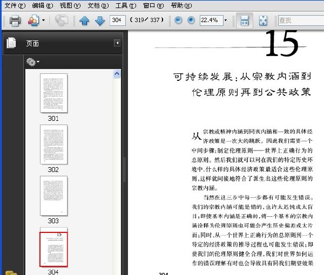Click thumbnail label 302
324x275 pixels.
click(x=53, y=169)
